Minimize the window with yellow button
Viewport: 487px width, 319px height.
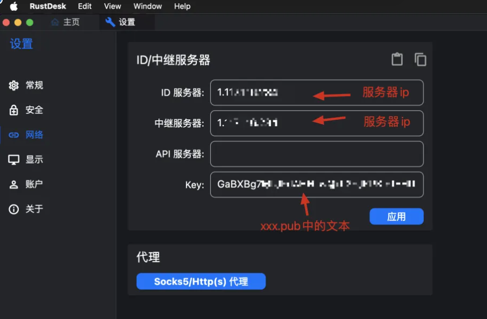(x=18, y=22)
